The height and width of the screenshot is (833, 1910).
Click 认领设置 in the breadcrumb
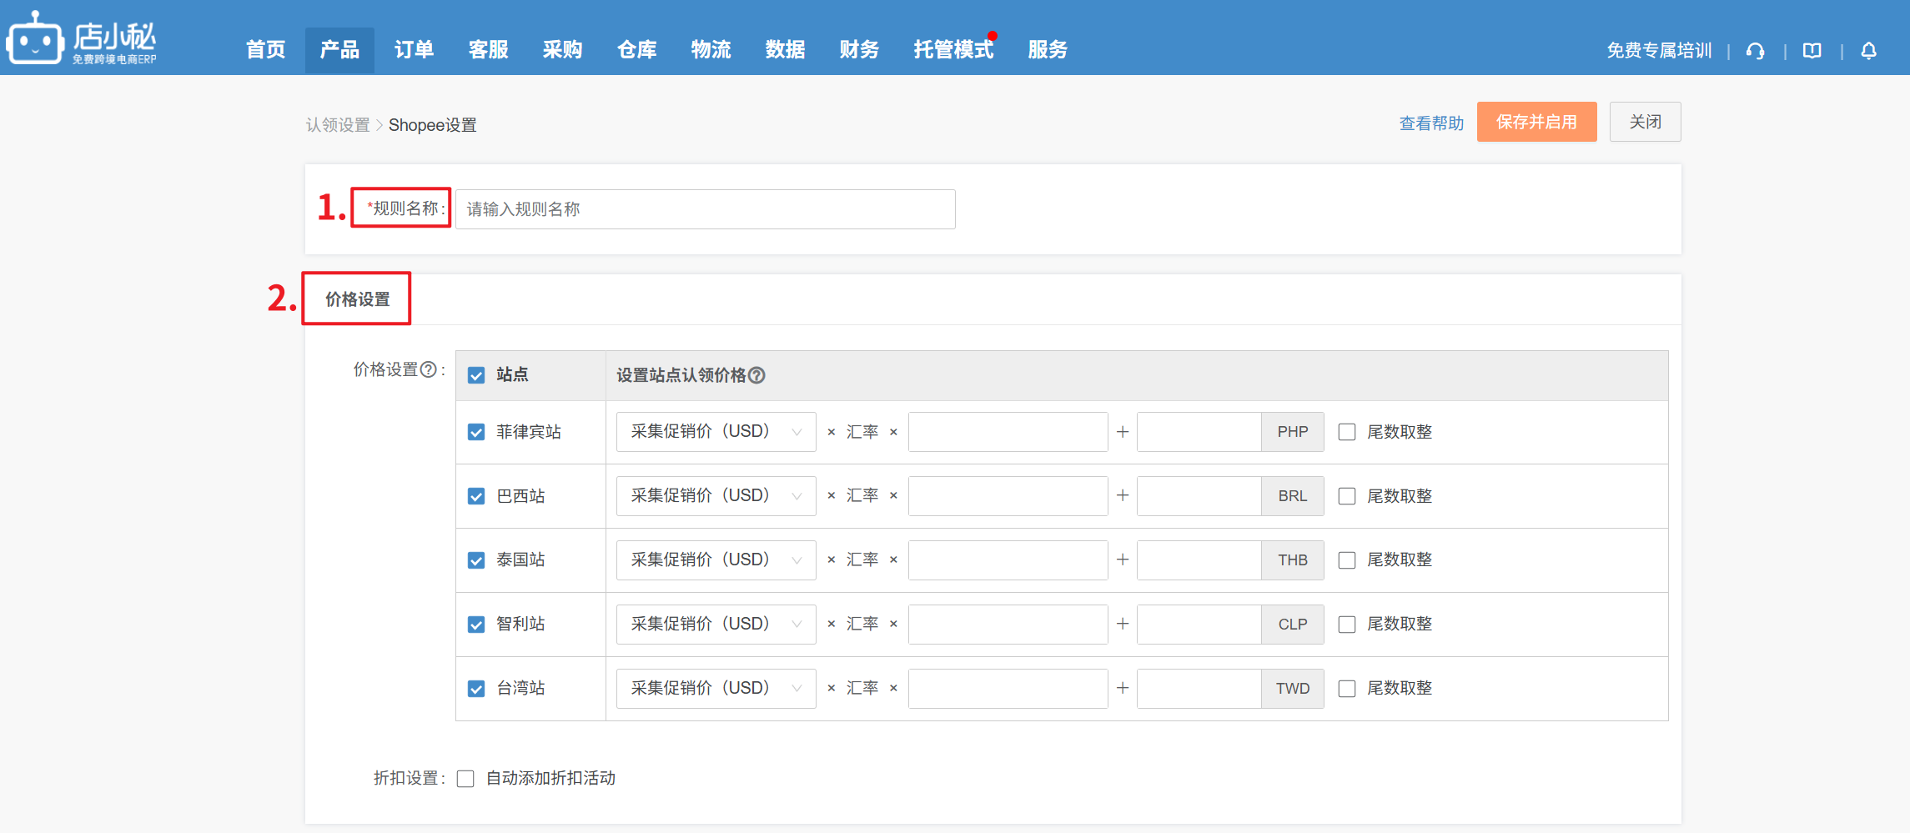338,125
